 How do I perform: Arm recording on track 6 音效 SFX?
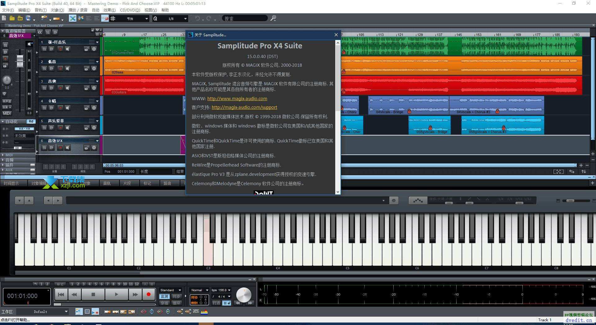tap(60, 148)
